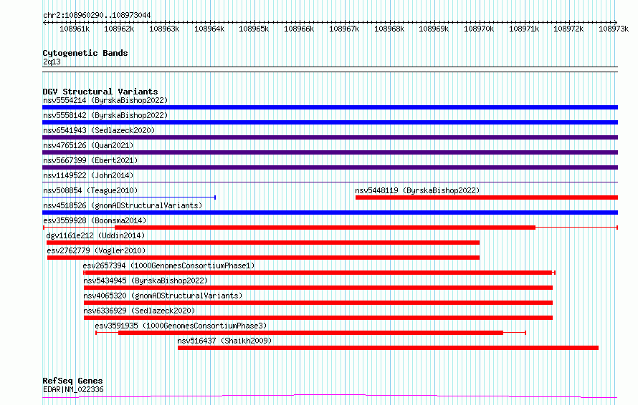Select dgv1161e212 (Uddin2014) label

pos(95,235)
